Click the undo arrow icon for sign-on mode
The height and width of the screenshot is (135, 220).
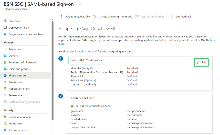(x=95, y=16)
